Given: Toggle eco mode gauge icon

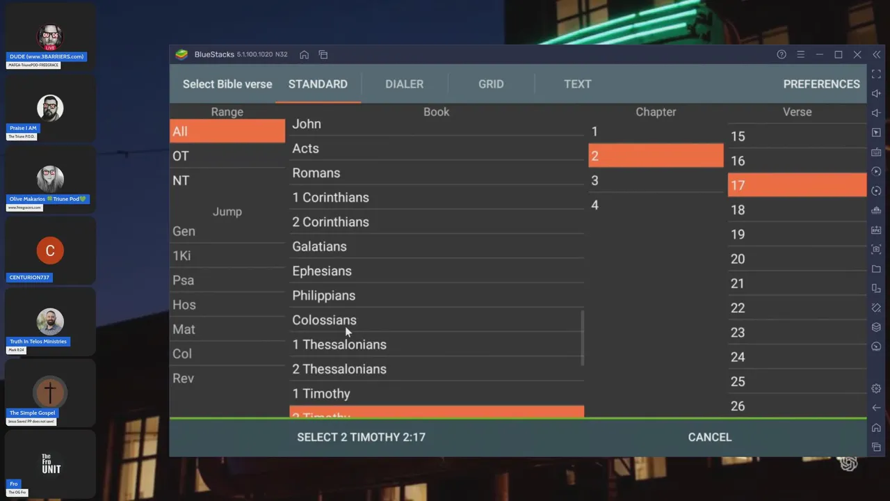Looking at the screenshot, I should [876, 347].
